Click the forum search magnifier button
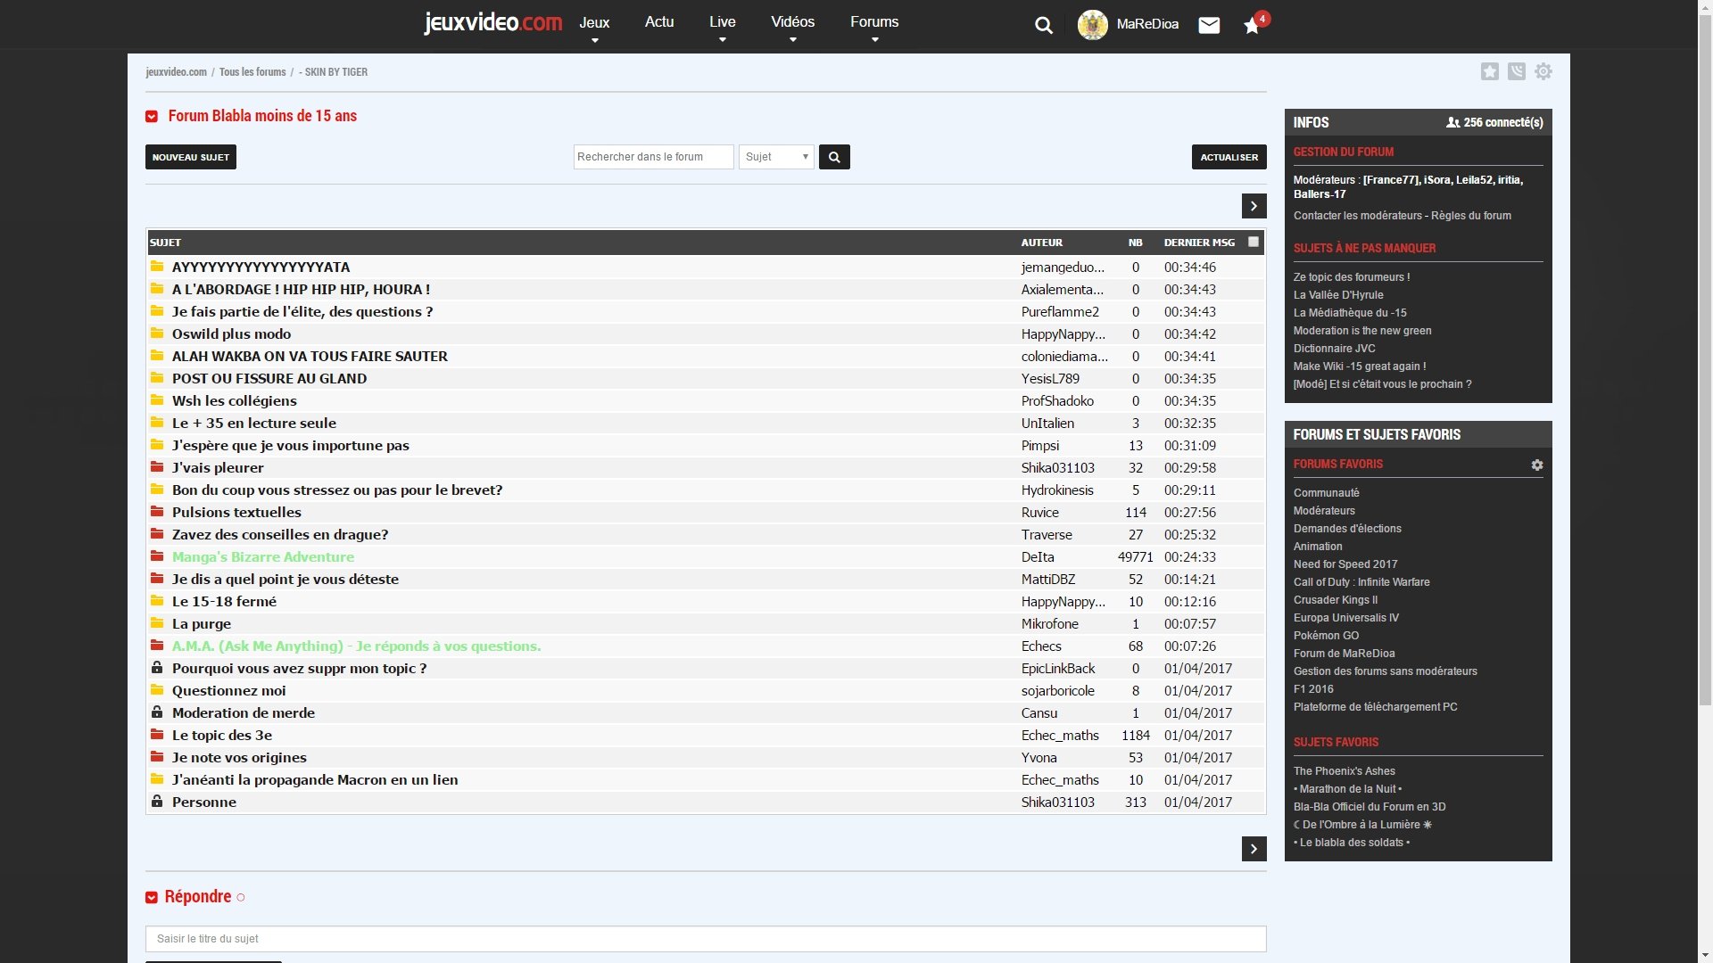 click(834, 157)
